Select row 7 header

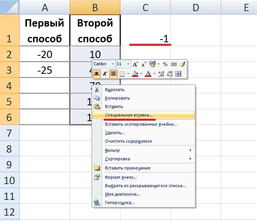pos(10,133)
